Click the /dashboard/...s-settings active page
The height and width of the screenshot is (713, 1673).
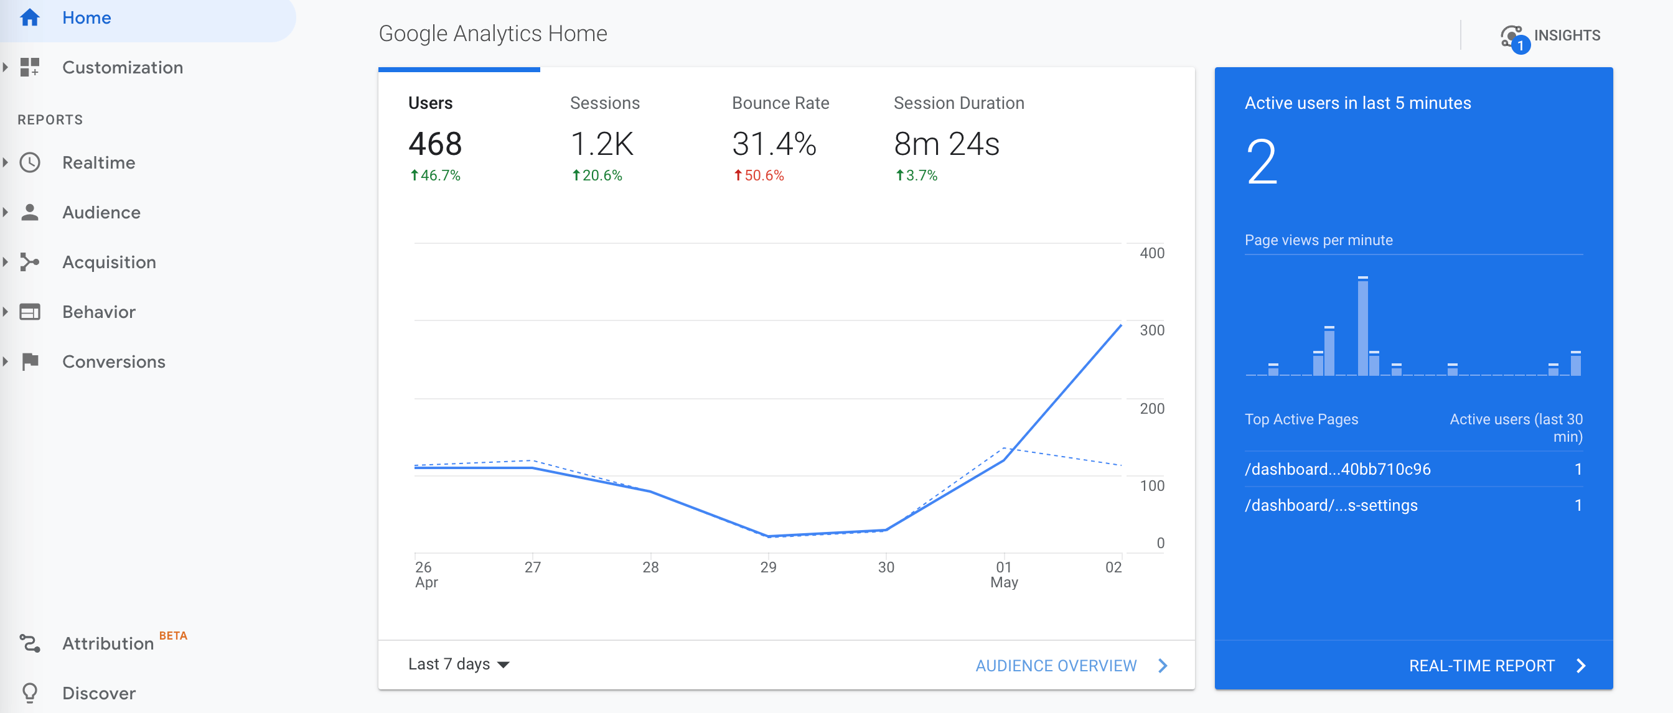[x=1331, y=505]
